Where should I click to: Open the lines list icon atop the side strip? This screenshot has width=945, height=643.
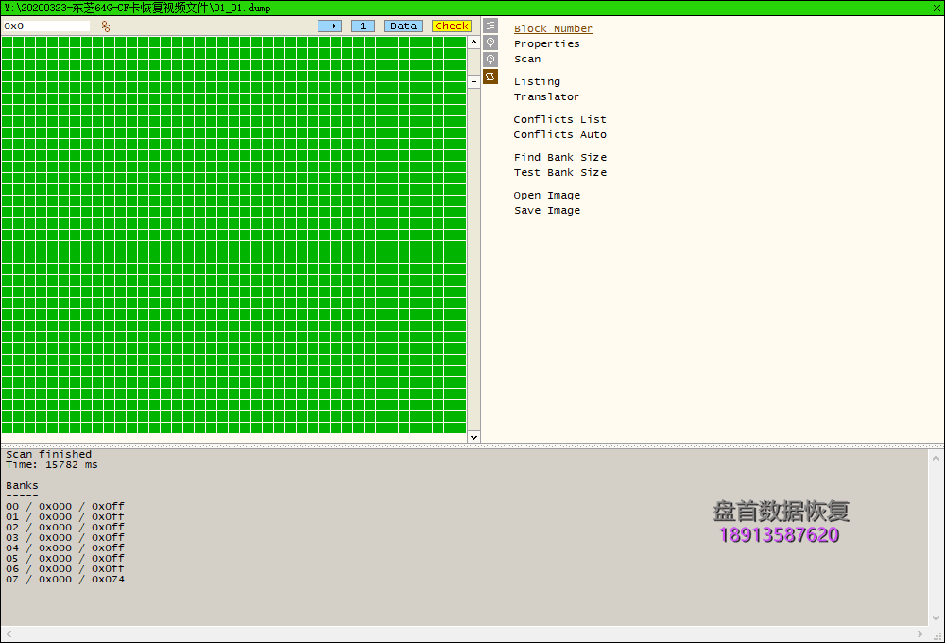coord(490,26)
